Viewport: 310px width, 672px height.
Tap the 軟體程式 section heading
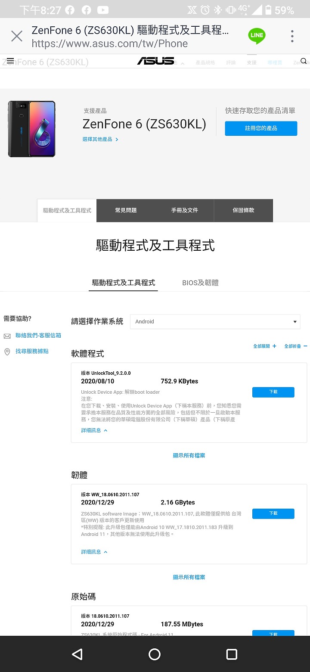pos(88,354)
